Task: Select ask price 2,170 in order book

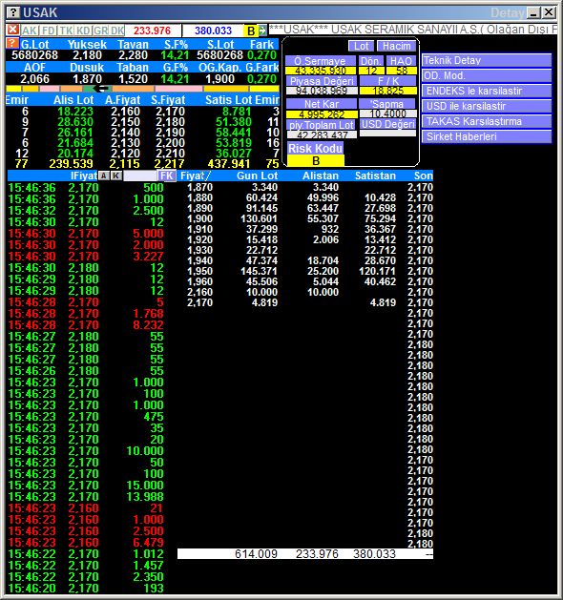Action: [170, 112]
